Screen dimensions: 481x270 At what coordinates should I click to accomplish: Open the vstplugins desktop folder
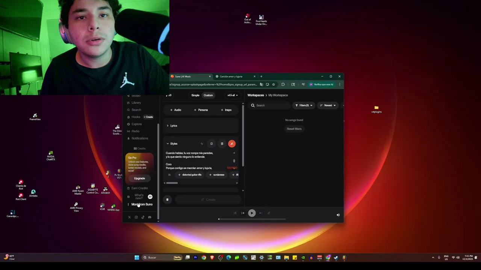[x=377, y=109]
